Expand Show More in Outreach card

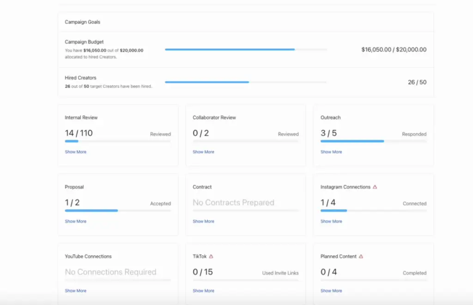coord(331,152)
